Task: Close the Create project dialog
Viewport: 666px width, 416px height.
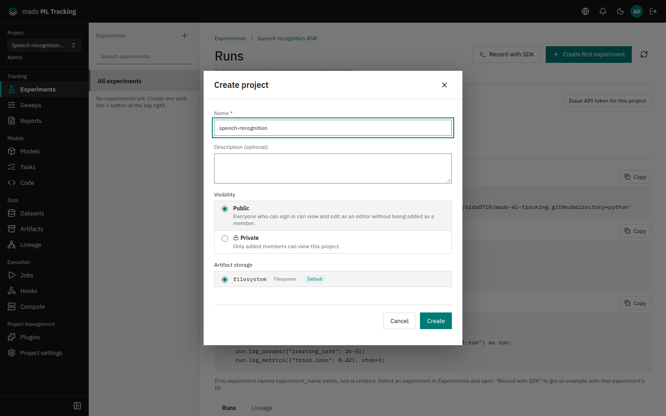Action: coord(444,85)
